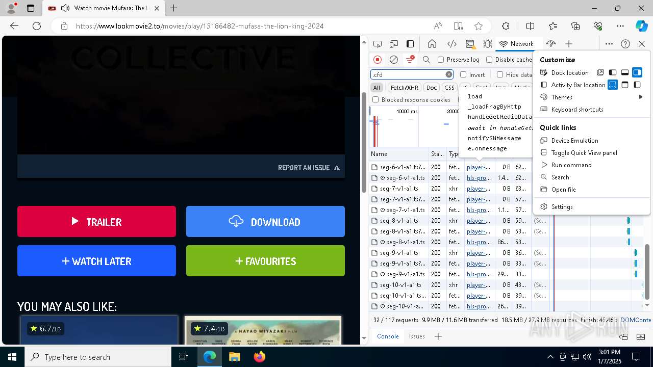This screenshot has width=653, height=367.
Task: Click the red TRAILER button
Action: (x=96, y=221)
